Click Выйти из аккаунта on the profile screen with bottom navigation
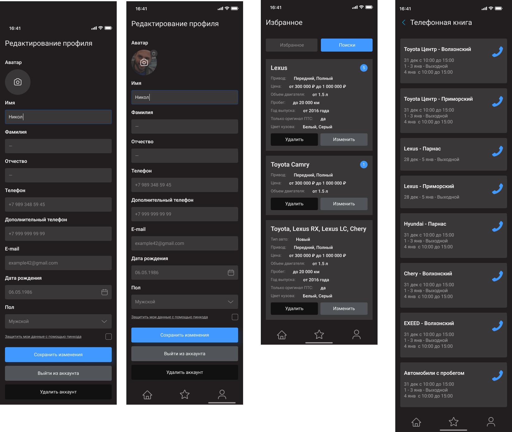 (185, 354)
